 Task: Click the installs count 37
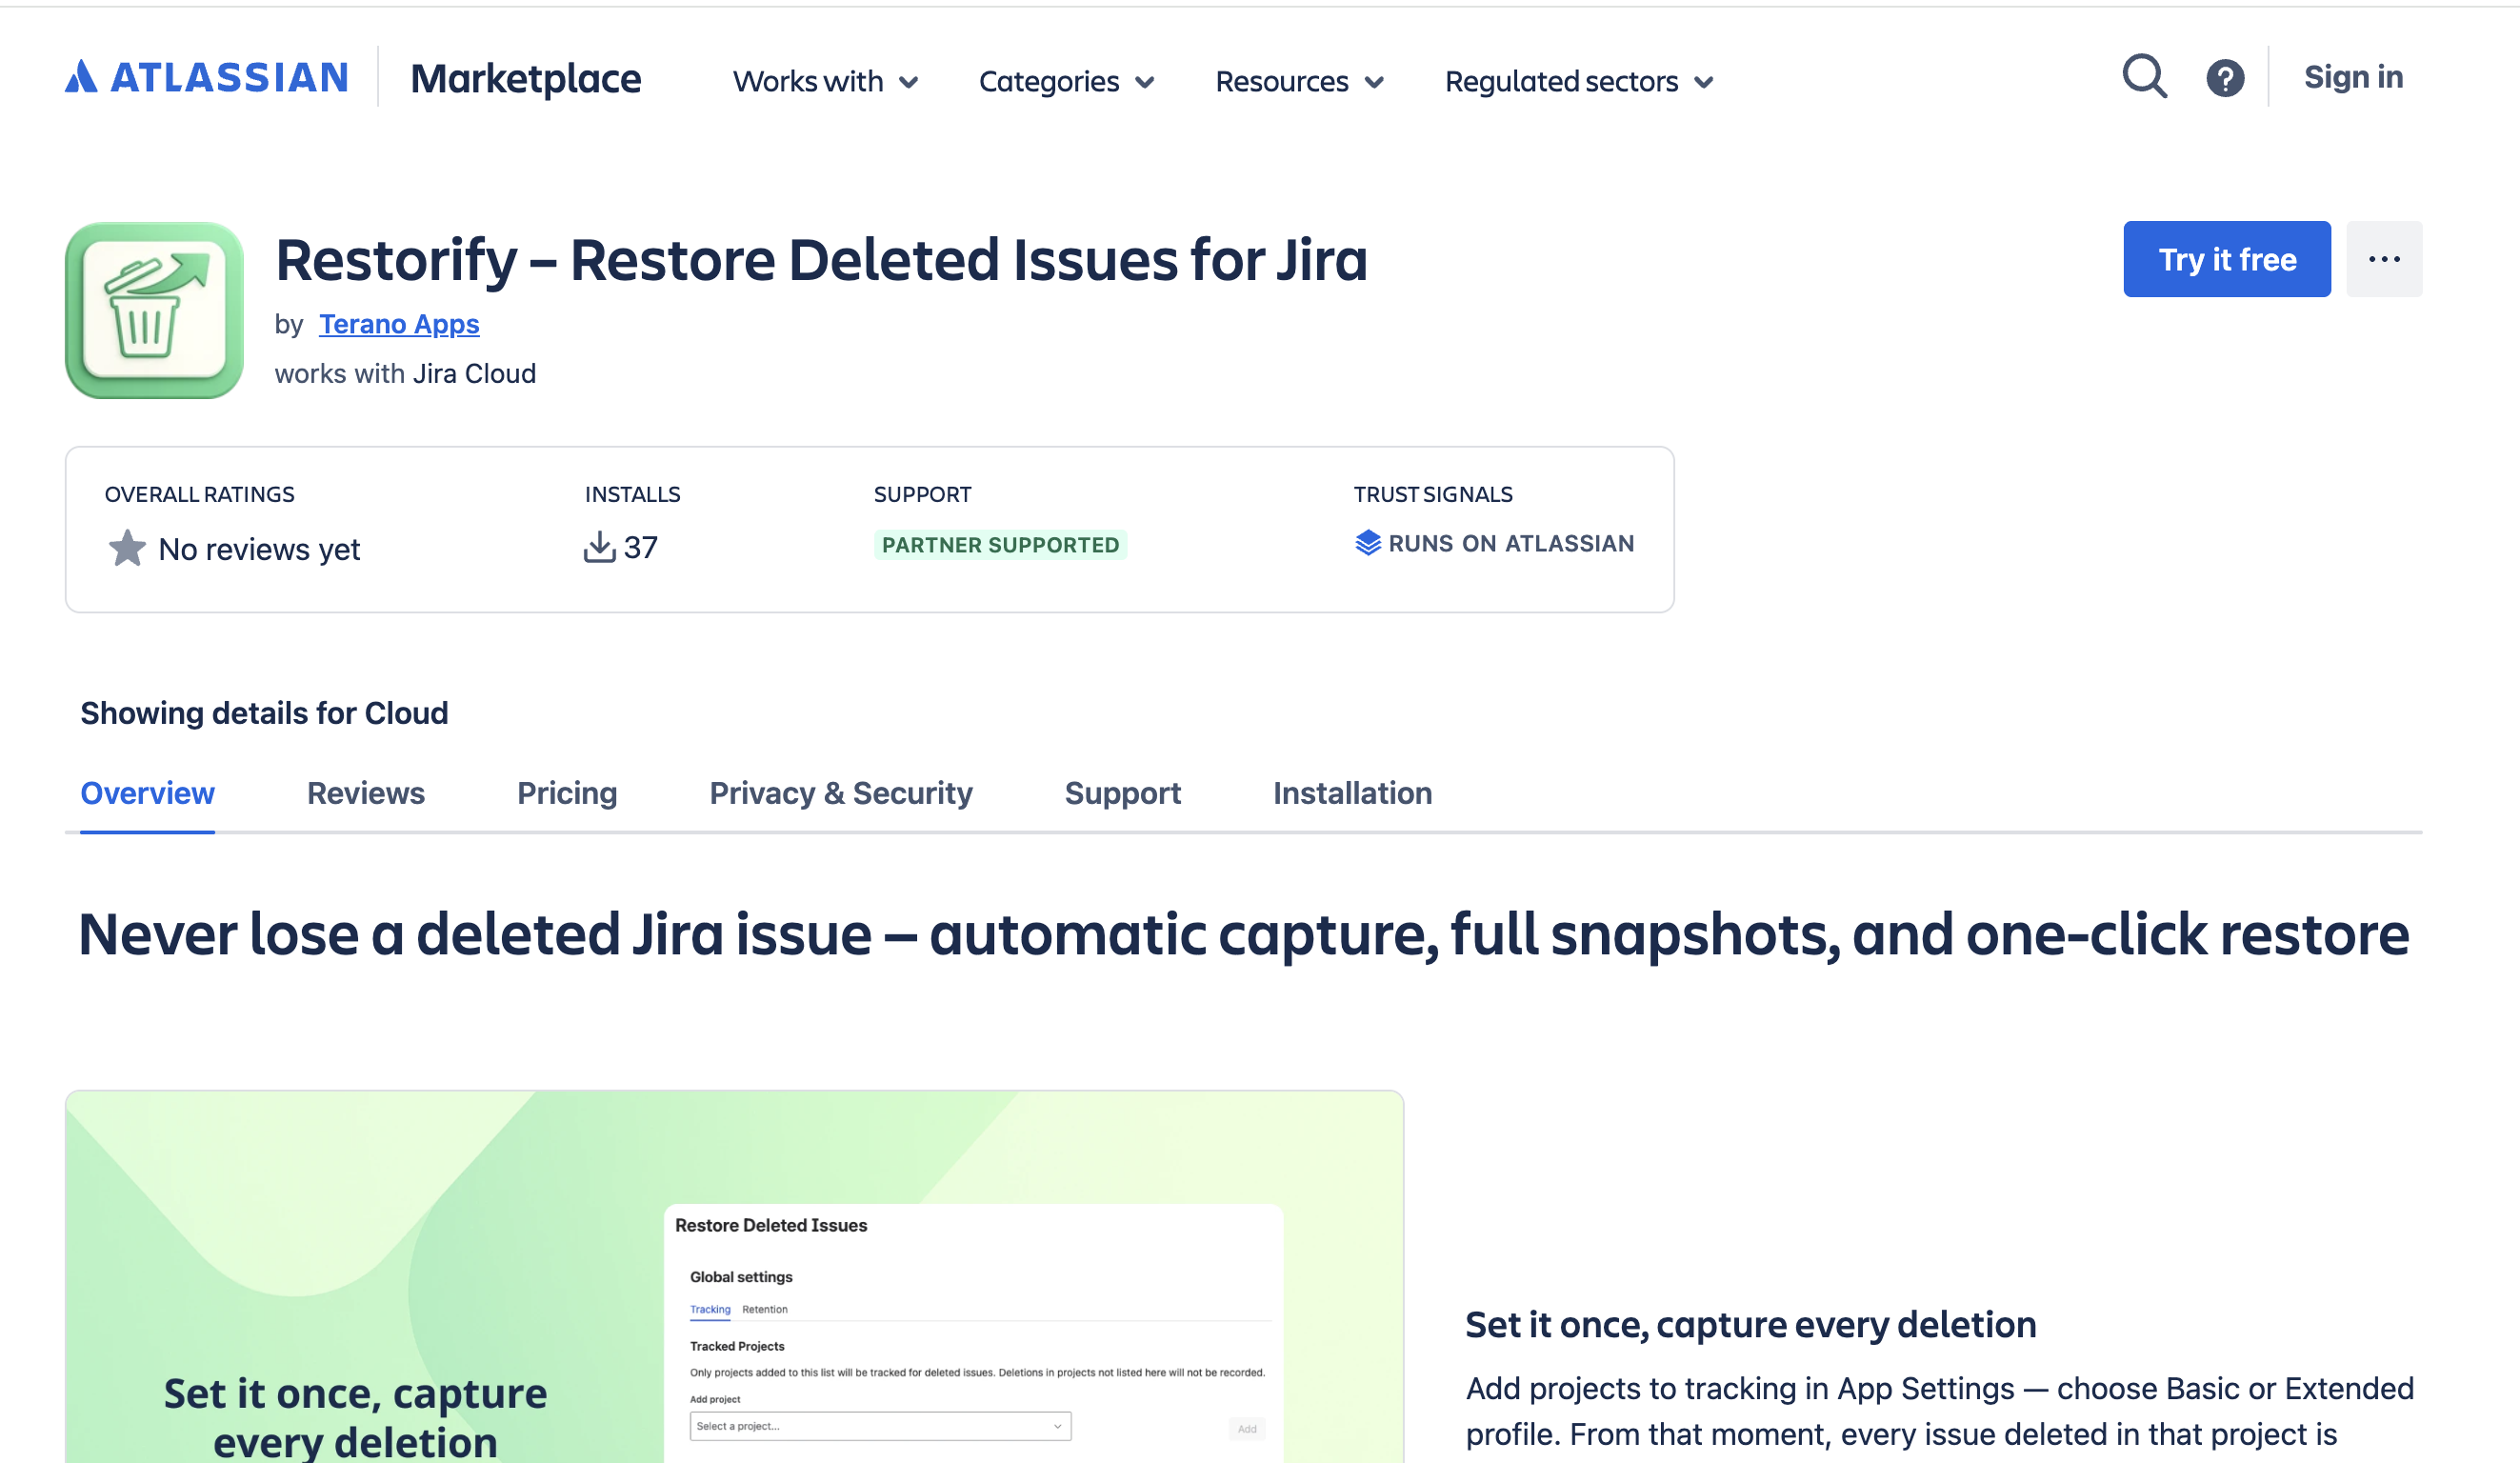[640, 547]
